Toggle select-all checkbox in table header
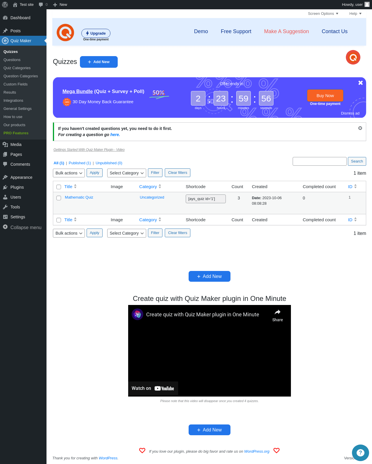Image resolution: width=372 pixels, height=464 pixels. tap(59, 187)
